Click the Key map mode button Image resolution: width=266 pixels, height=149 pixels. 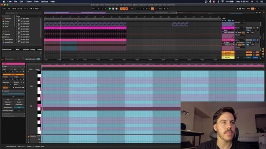coord(244,9)
